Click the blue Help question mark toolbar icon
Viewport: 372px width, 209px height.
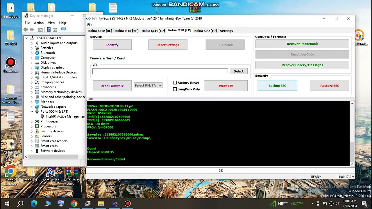coord(49,30)
